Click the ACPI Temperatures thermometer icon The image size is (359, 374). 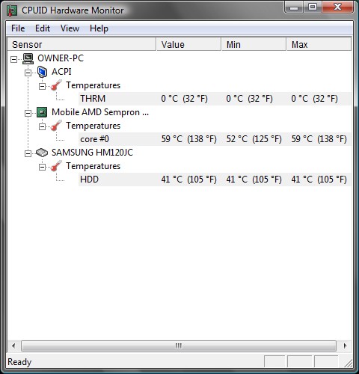point(56,85)
